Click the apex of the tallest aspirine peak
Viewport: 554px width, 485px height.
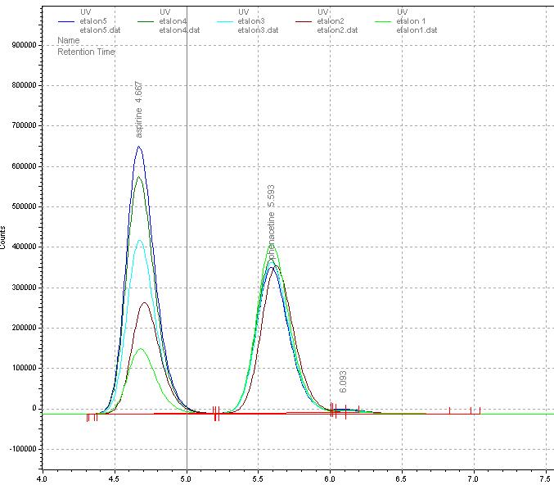click(139, 147)
